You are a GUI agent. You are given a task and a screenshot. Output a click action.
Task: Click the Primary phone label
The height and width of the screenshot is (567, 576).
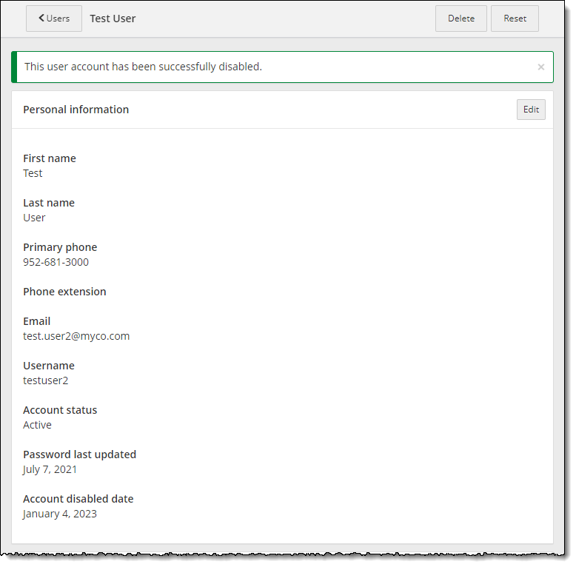pyautogui.click(x=60, y=247)
